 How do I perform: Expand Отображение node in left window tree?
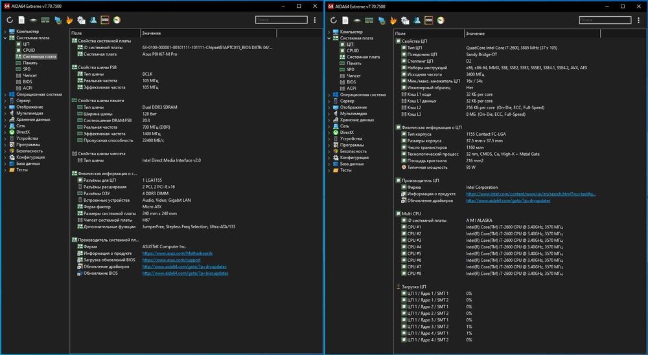pos(5,107)
